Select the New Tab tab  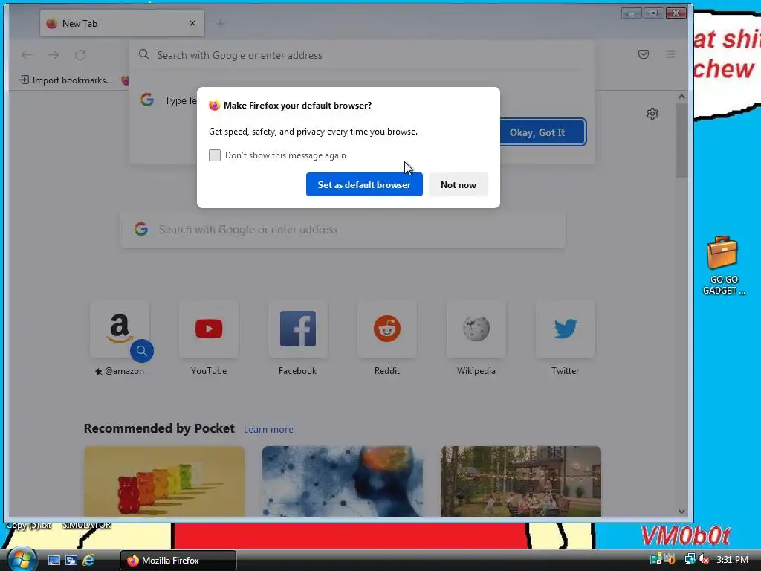click(122, 23)
